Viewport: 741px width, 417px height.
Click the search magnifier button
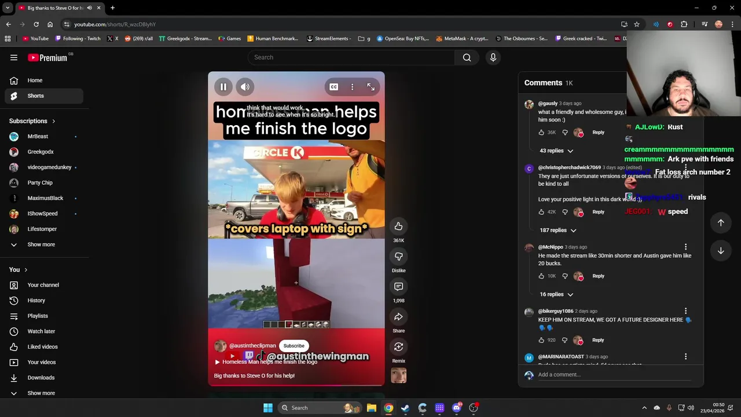pos(467,57)
